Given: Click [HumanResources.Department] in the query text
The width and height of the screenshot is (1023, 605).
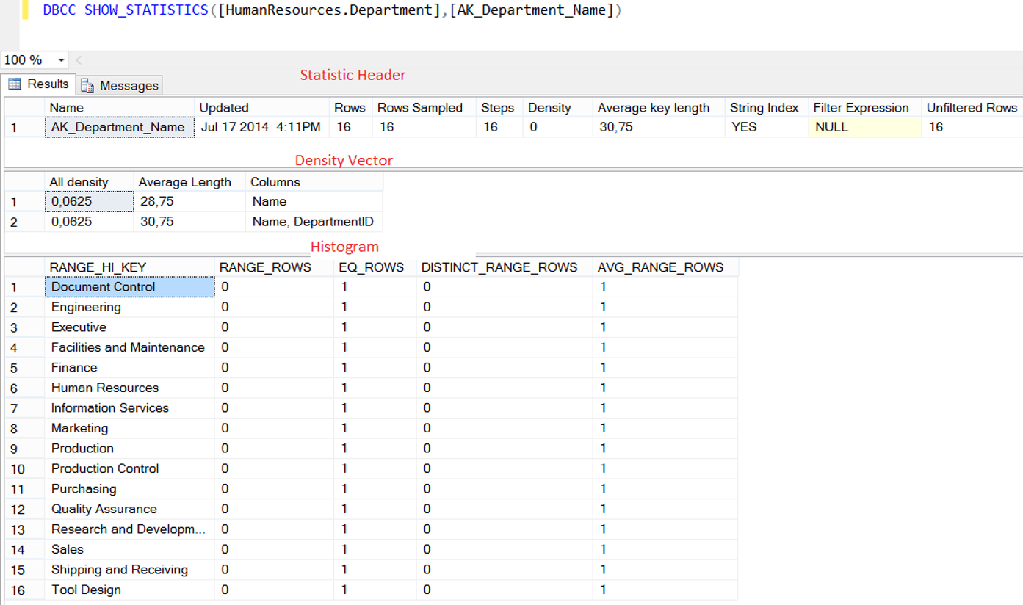Looking at the screenshot, I should click(x=329, y=10).
